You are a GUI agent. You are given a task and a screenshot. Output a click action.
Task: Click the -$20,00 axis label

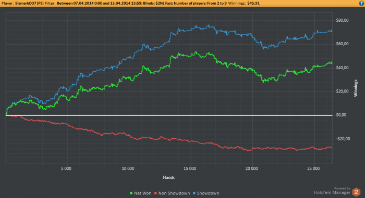[343, 139]
